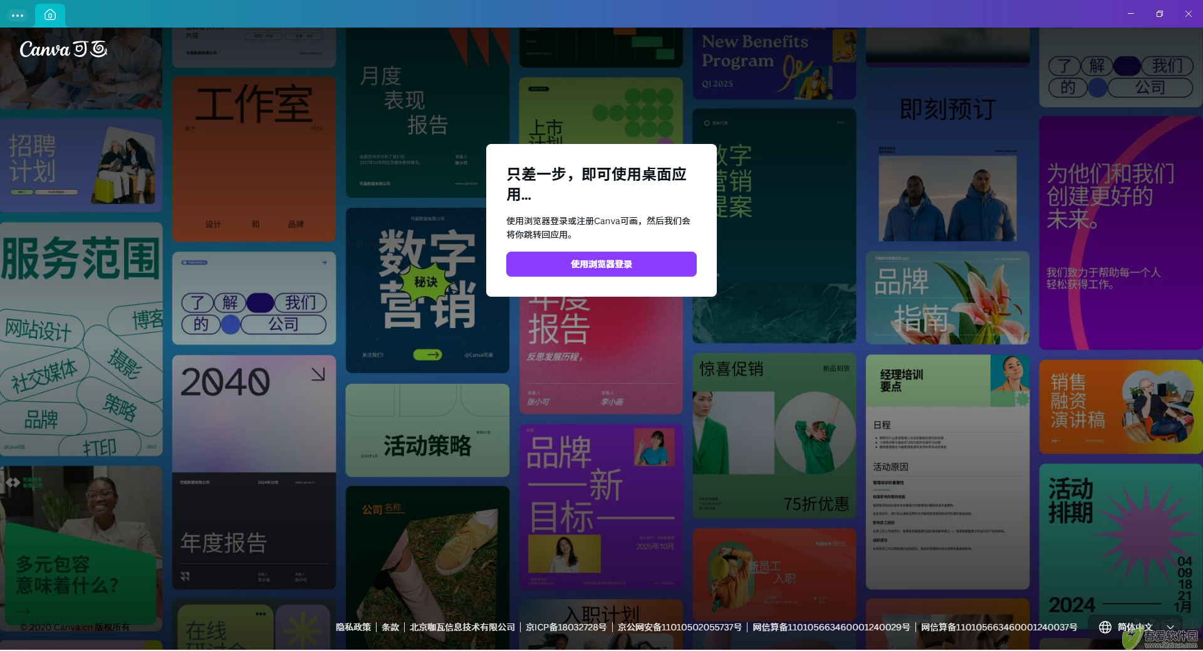The height and width of the screenshot is (651, 1203).
Task: Click the Canva可画 logo
Action: [x=63, y=49]
